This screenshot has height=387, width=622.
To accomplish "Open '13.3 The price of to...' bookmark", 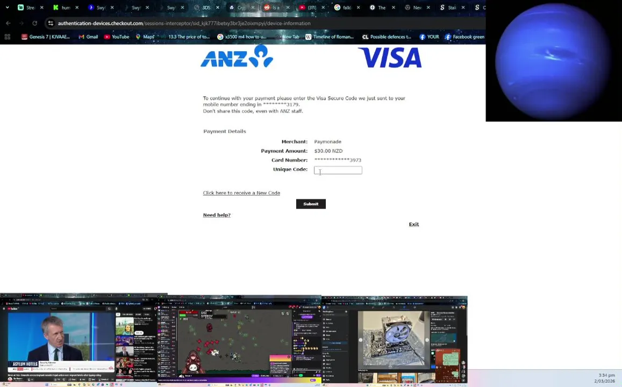I will (x=185, y=37).
